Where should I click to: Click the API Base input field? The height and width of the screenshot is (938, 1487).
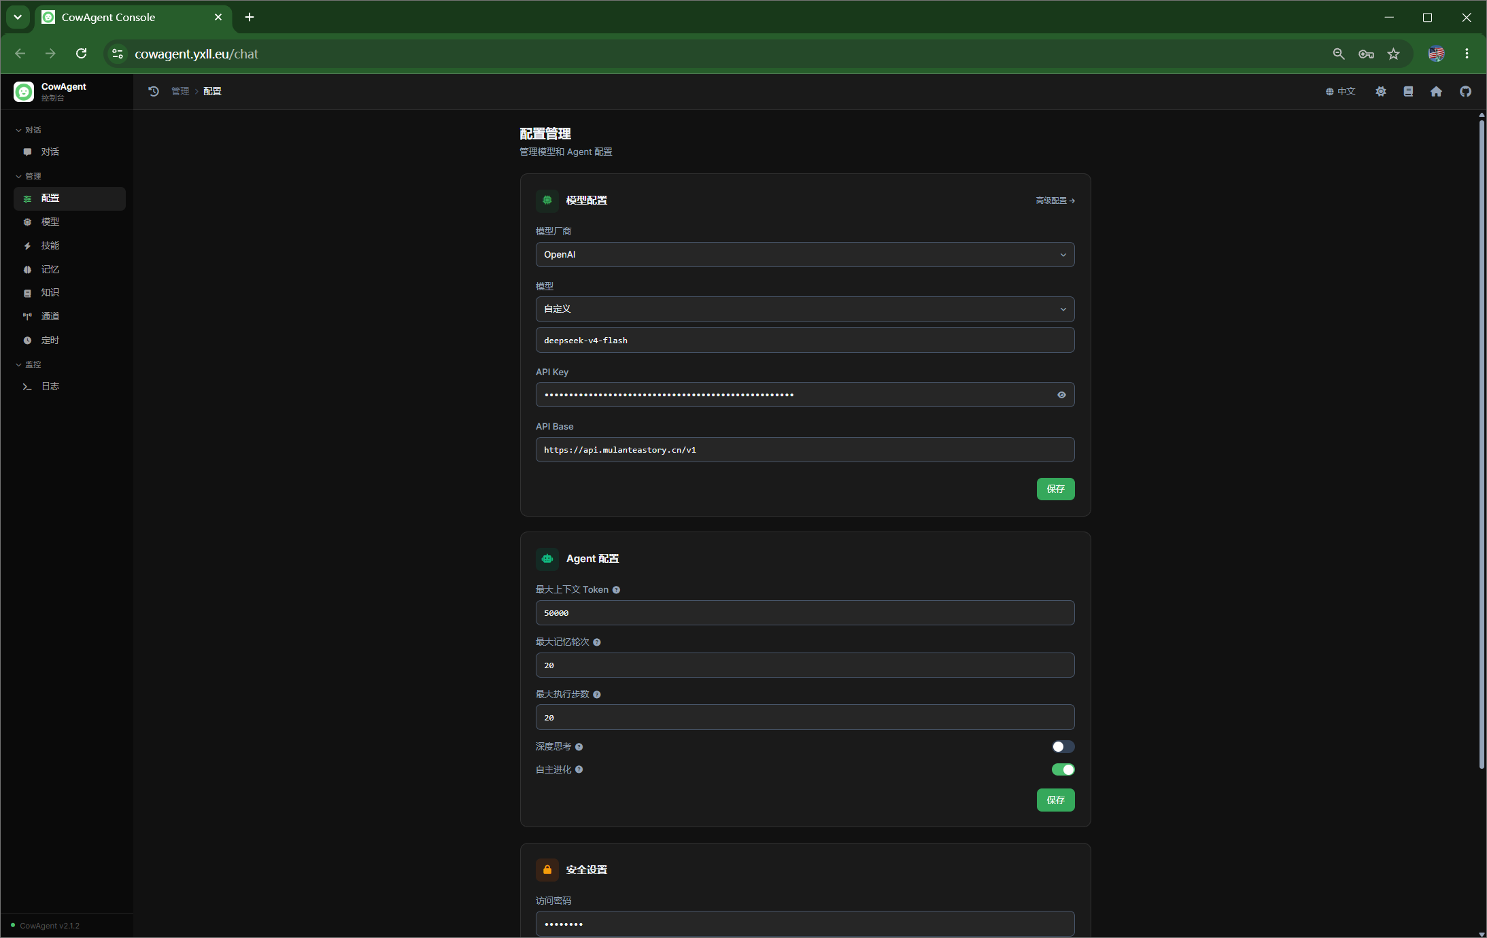pyautogui.click(x=805, y=449)
